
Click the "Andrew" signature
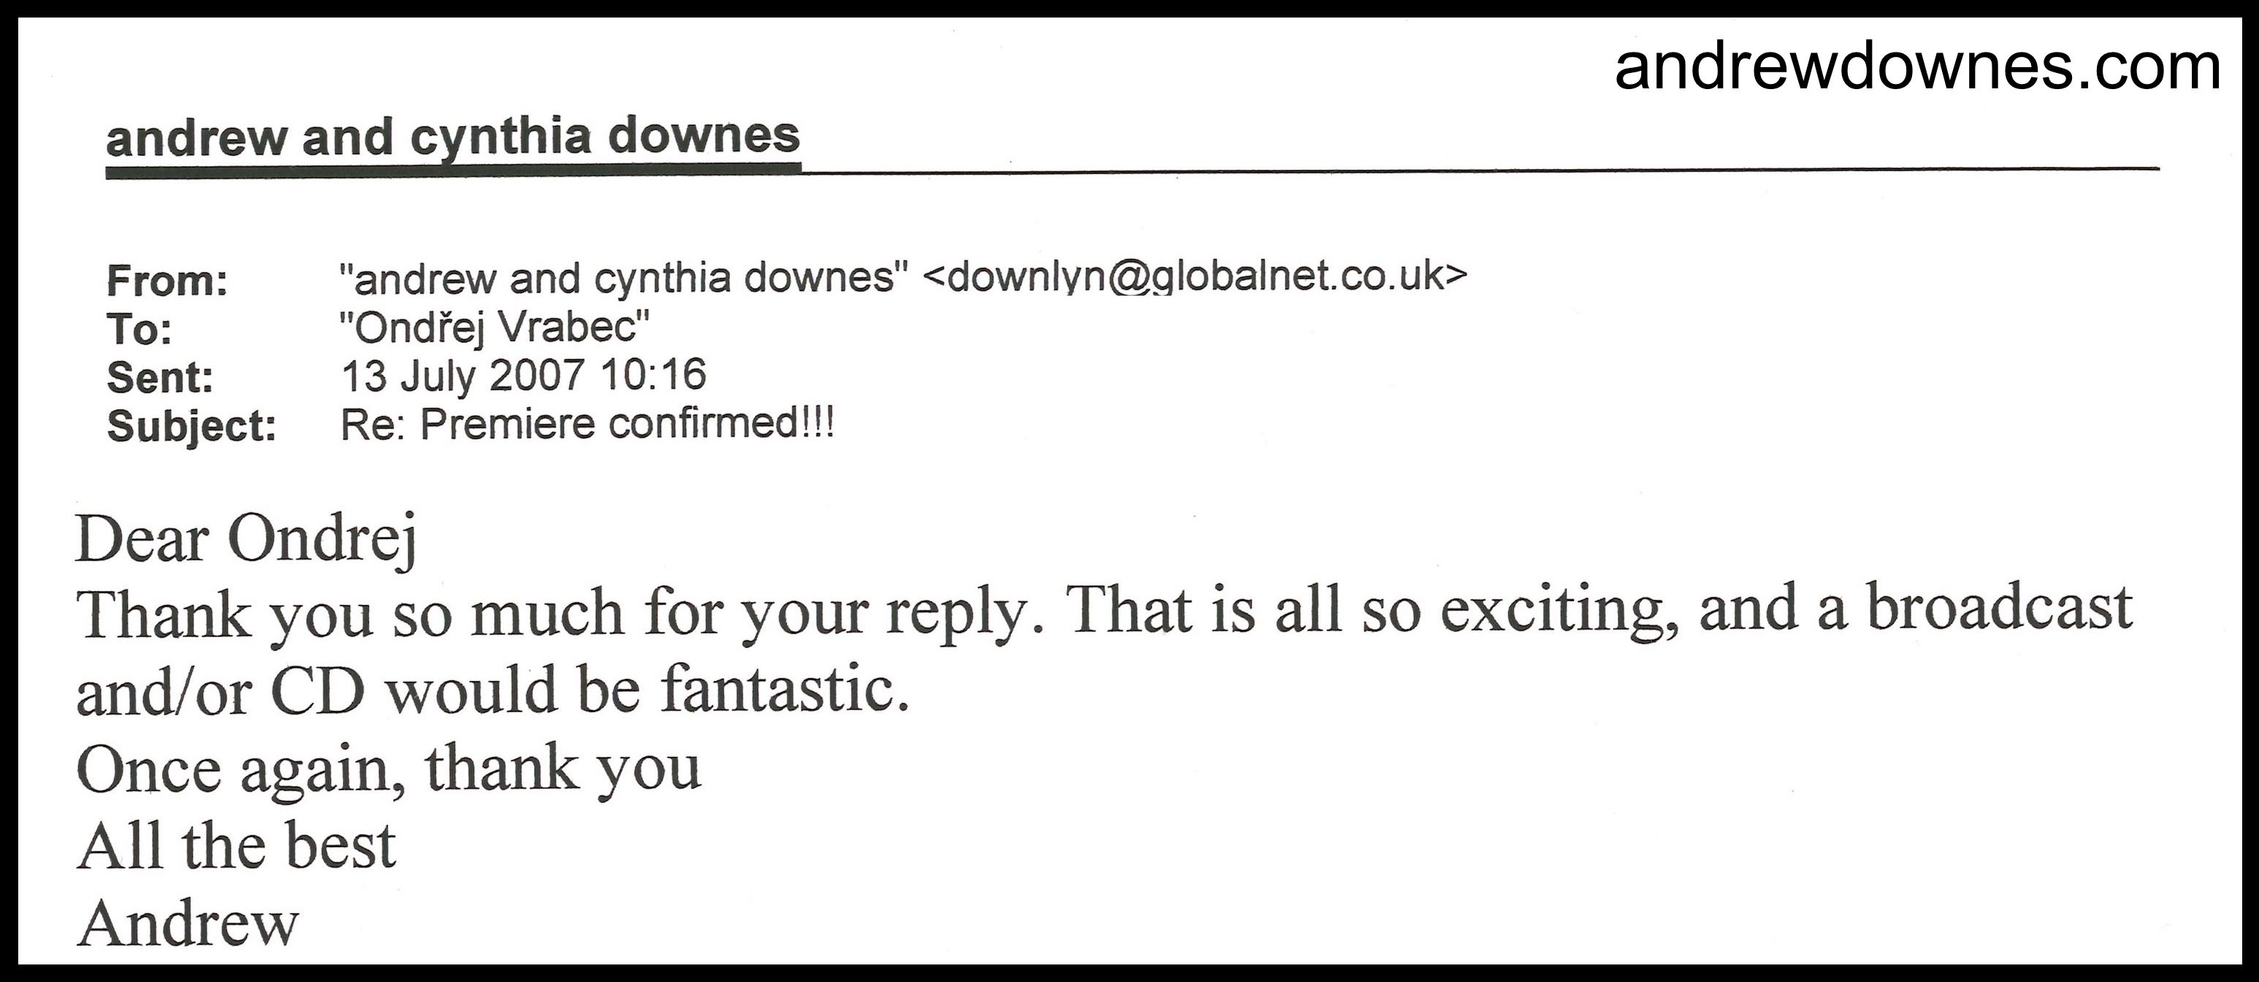(x=188, y=922)
